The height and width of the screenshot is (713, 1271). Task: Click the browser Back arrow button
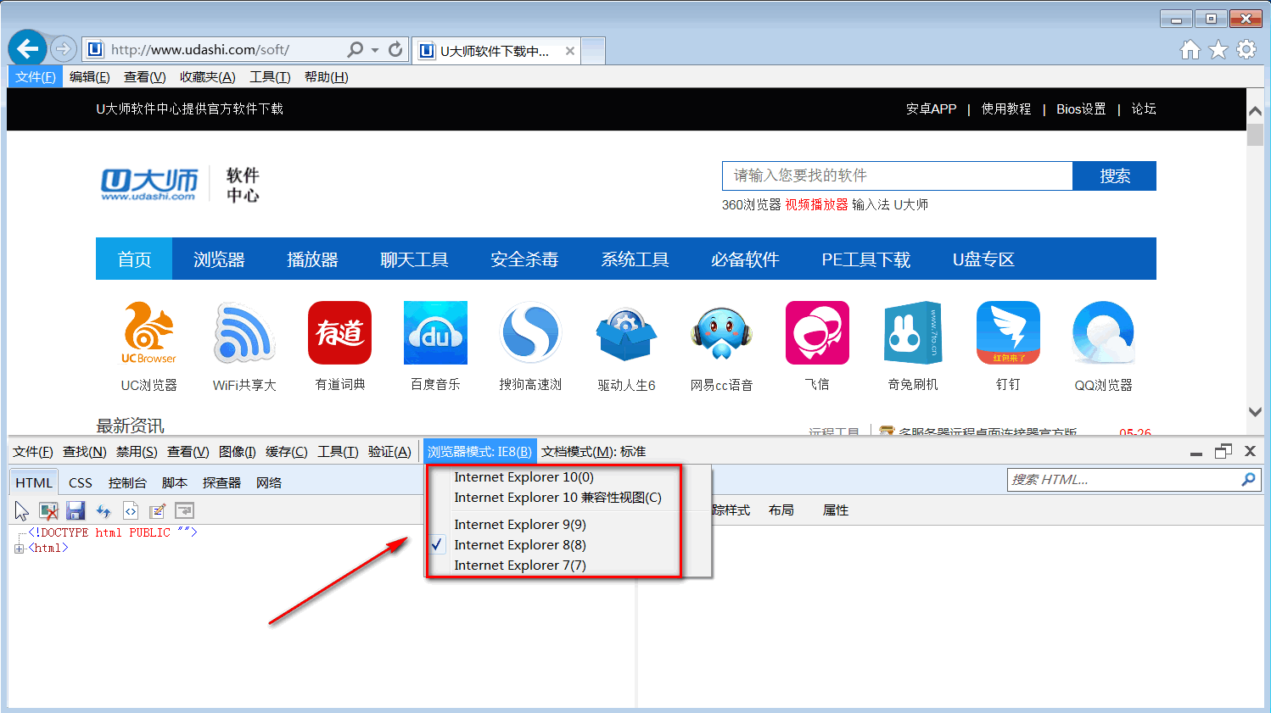click(27, 49)
